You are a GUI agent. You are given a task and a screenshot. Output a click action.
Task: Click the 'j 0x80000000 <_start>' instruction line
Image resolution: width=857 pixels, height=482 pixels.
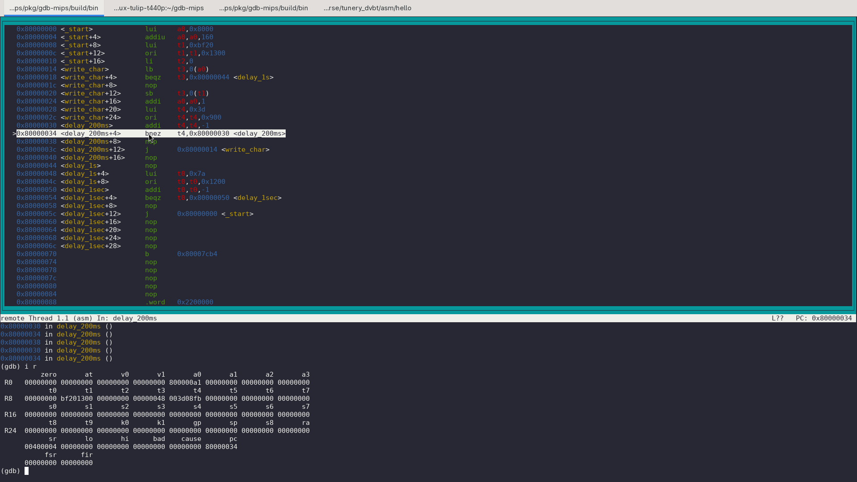tap(135, 214)
